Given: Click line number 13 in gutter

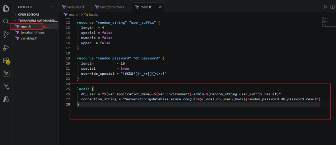Looking at the screenshot, I should pyautogui.click(x=68, y=28).
